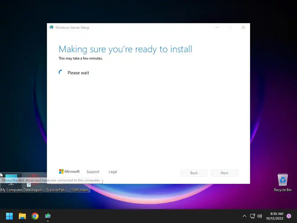Click the Support link in Setup
Image resolution: width=297 pixels, height=223 pixels.
[x=93, y=172]
